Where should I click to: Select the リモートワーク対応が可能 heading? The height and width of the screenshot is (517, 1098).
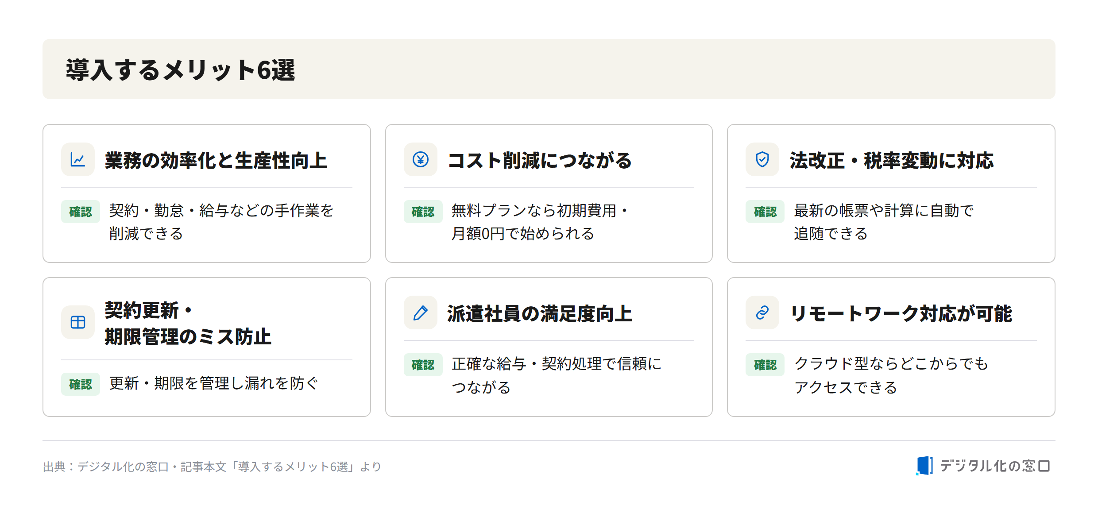[901, 313]
